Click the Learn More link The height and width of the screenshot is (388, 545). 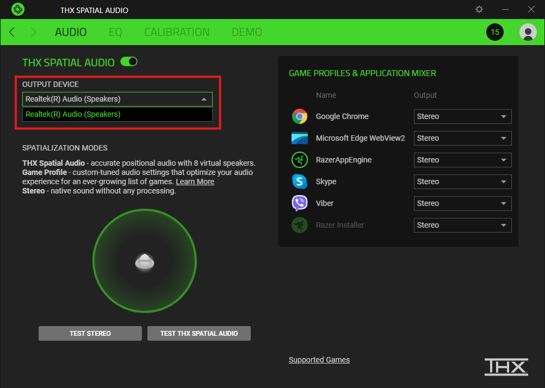tap(195, 182)
